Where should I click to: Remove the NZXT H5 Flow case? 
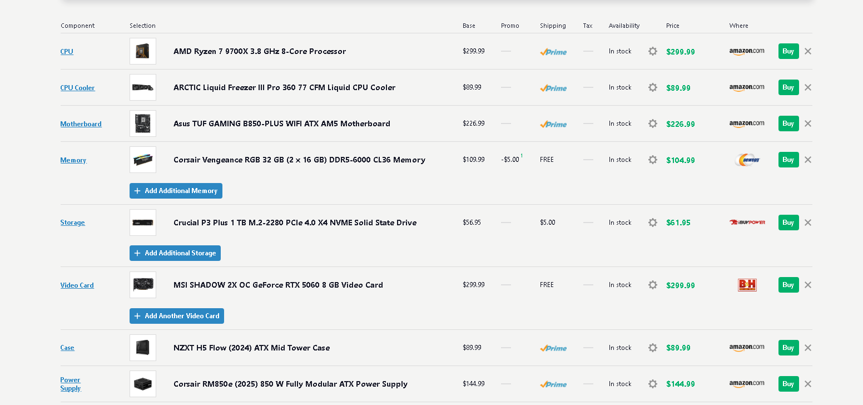pyautogui.click(x=808, y=348)
